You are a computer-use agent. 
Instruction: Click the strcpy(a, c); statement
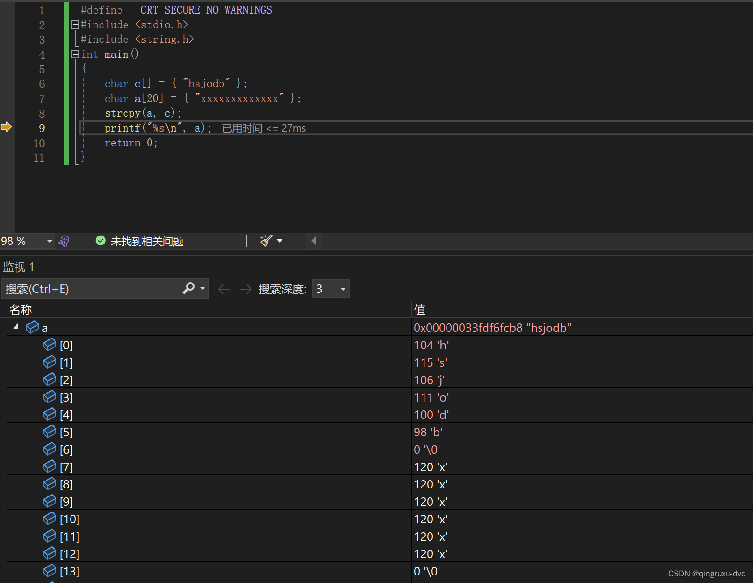pyautogui.click(x=143, y=113)
